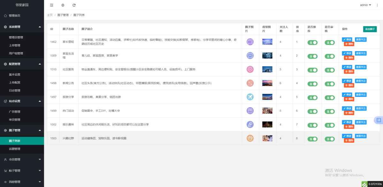Click 修改 for 旅游分享 row

point(347,95)
